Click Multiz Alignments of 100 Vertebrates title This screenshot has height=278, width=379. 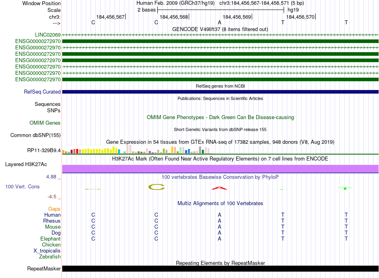point(220,204)
